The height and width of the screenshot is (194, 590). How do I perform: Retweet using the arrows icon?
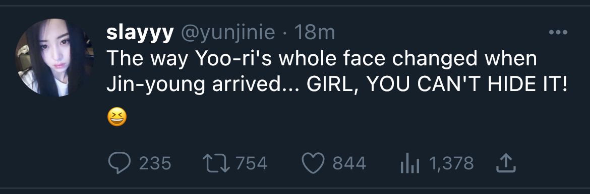[x=216, y=164]
